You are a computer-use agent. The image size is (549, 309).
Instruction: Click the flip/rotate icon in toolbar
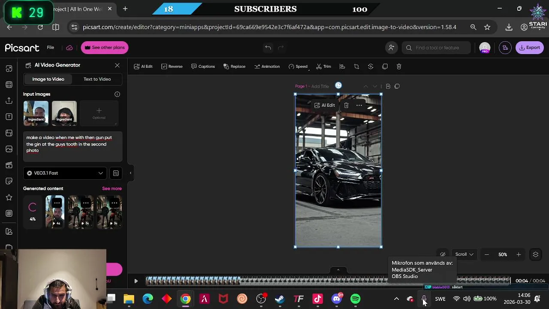371,67
